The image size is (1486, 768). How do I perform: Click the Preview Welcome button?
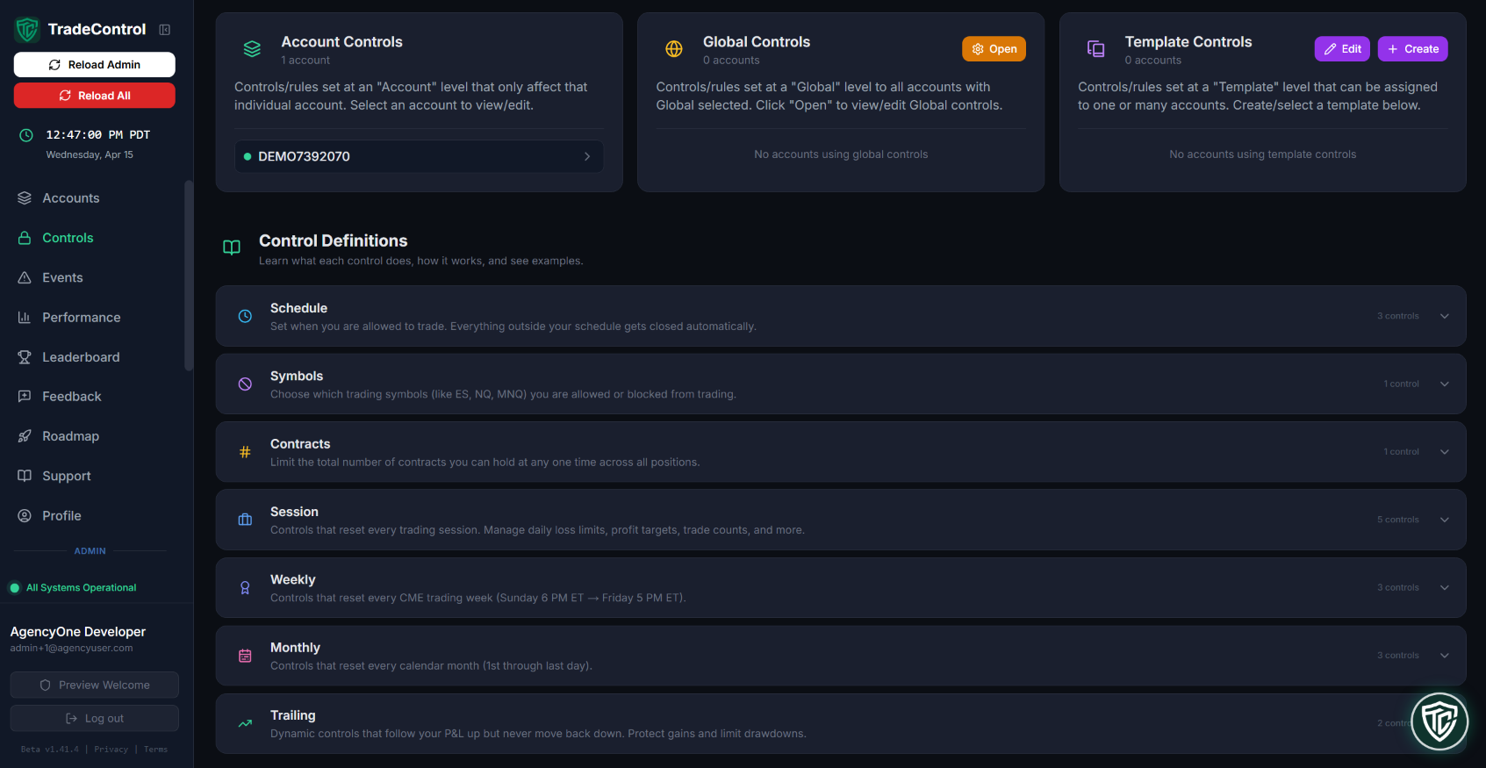[95, 685]
